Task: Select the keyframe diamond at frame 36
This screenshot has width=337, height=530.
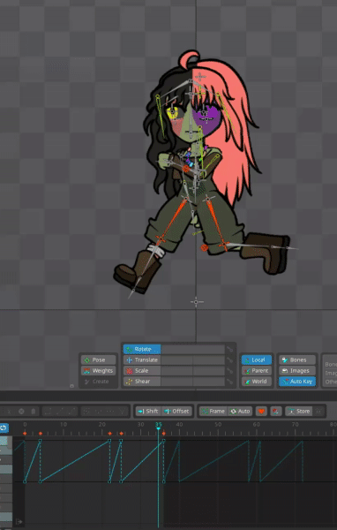Action: (164, 433)
